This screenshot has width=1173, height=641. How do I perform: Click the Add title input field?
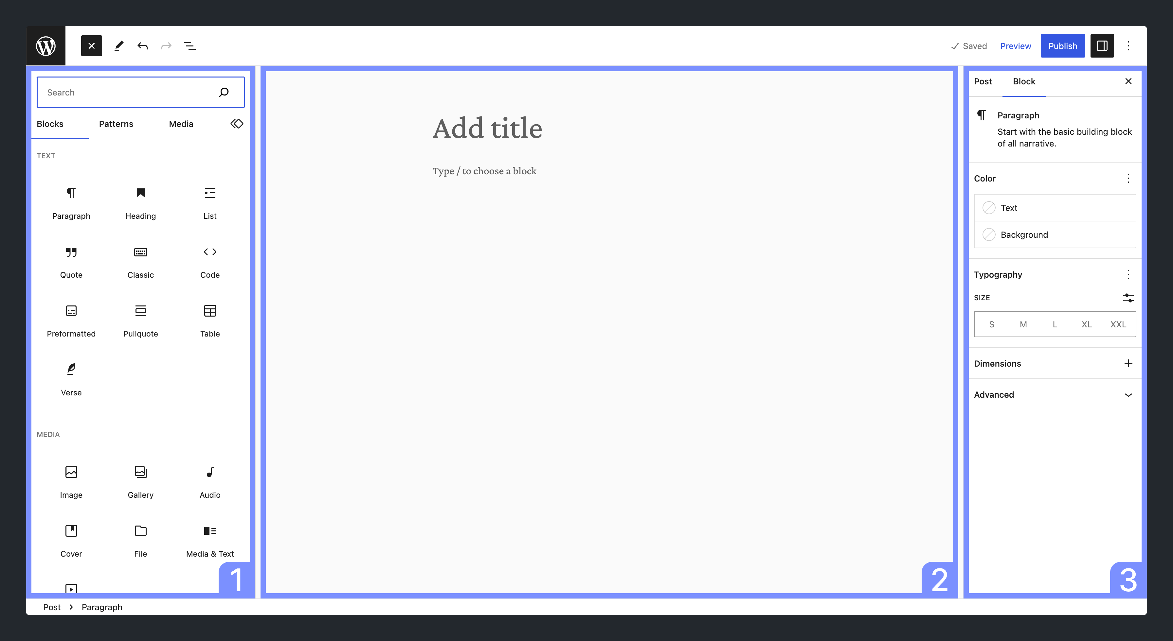point(487,129)
